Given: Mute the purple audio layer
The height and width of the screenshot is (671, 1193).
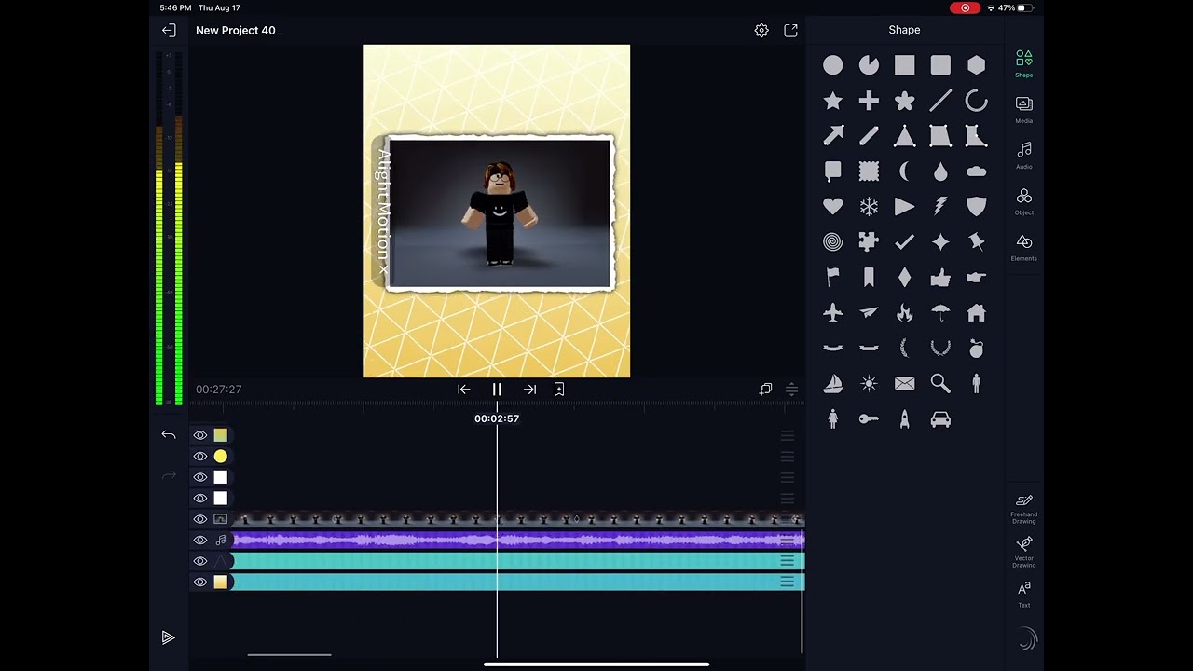Looking at the screenshot, I should point(199,540).
